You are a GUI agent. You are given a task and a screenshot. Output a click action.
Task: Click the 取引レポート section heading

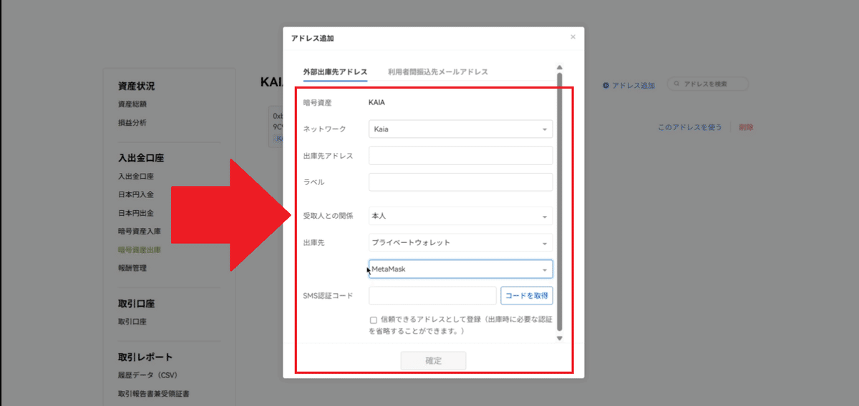[x=145, y=357]
